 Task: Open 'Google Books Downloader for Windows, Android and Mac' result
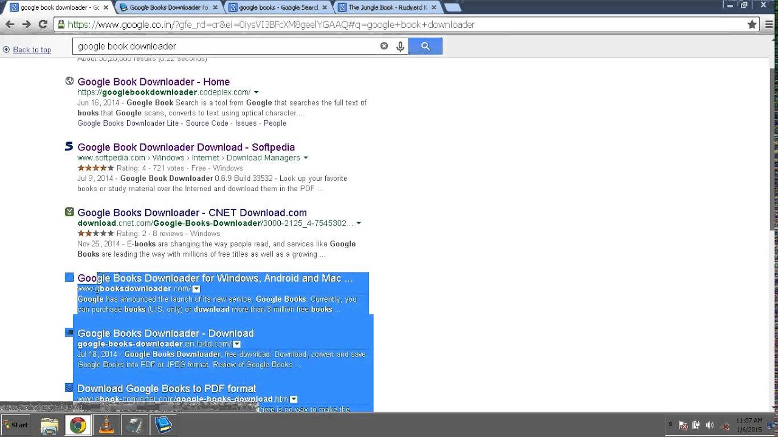pyautogui.click(x=215, y=279)
